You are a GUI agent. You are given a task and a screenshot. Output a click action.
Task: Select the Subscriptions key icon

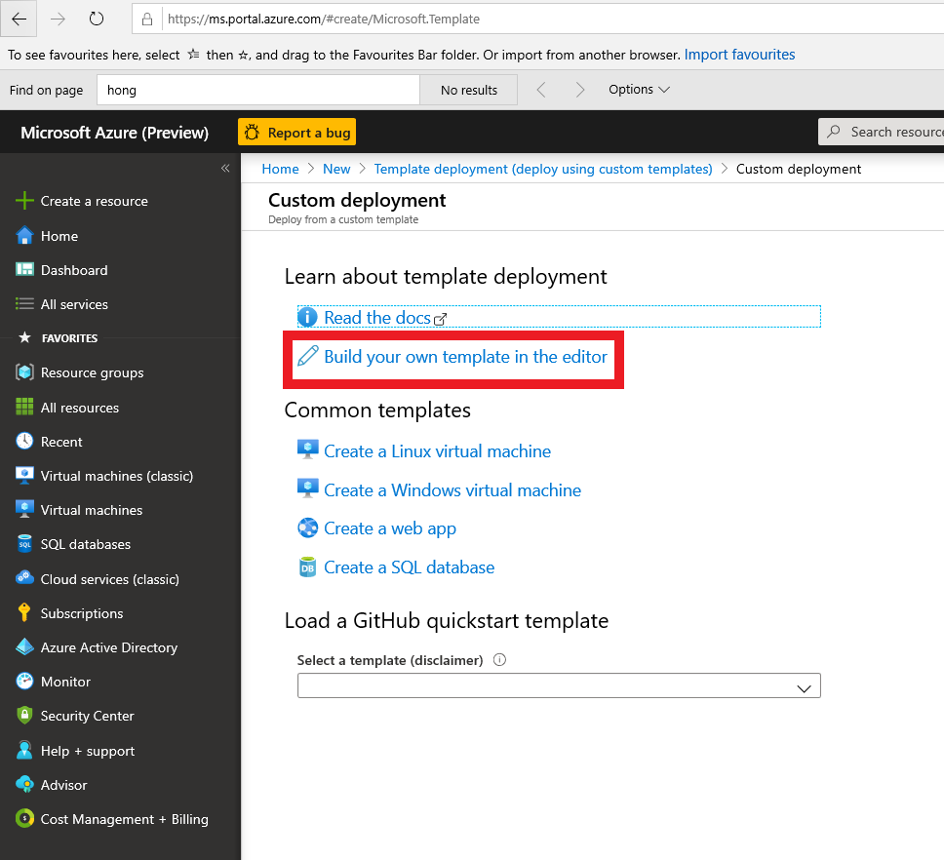[24, 613]
